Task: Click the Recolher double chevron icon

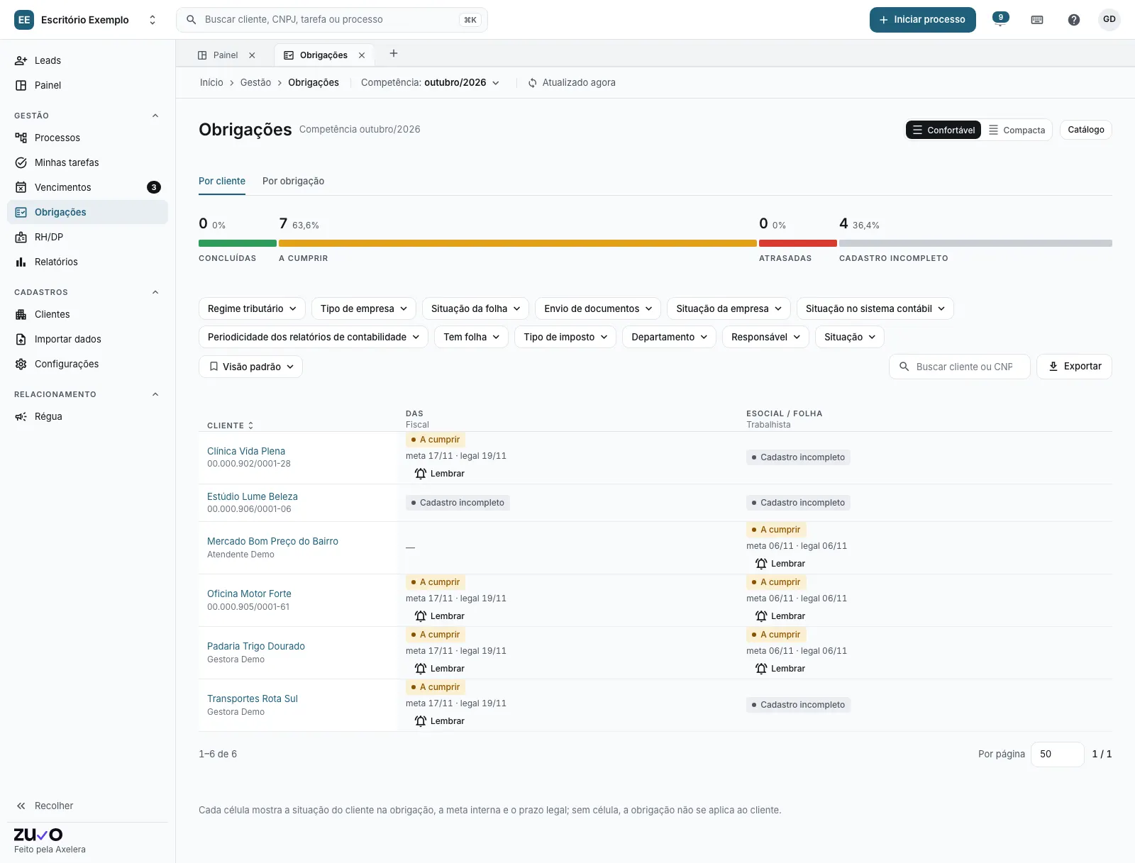Action: [21, 806]
